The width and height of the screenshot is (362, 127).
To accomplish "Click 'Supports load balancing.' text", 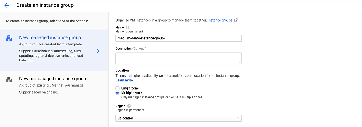I will [38, 92].
